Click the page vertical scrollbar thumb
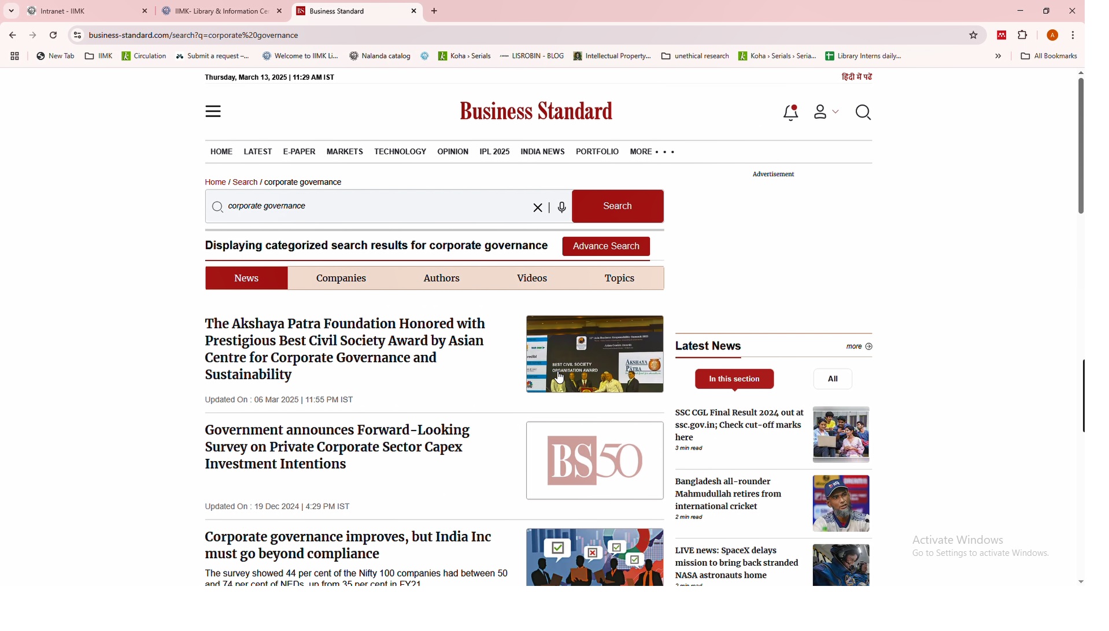The image size is (1109, 631). click(x=1080, y=147)
